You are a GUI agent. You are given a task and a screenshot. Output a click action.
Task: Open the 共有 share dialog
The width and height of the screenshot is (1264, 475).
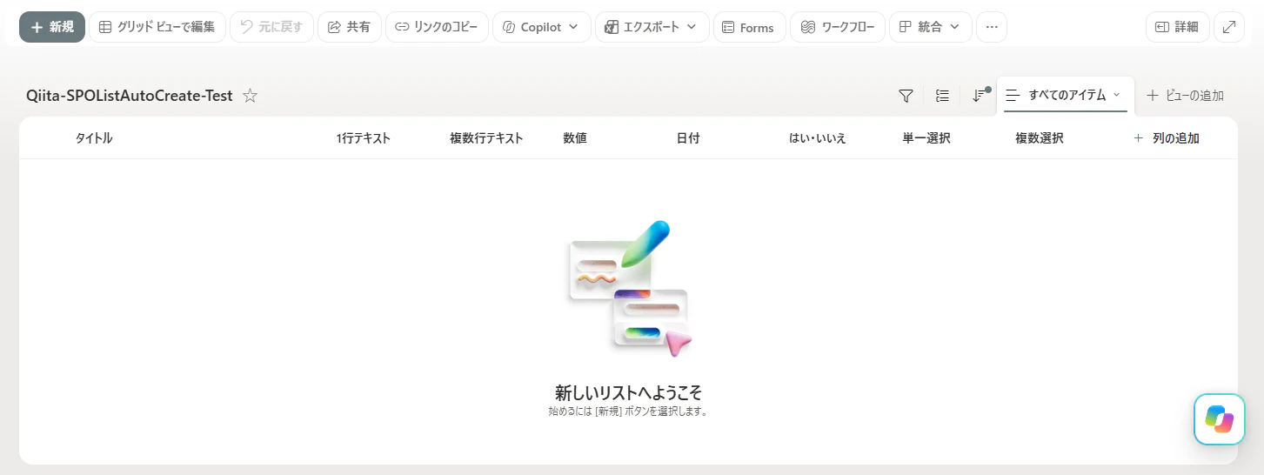349,27
